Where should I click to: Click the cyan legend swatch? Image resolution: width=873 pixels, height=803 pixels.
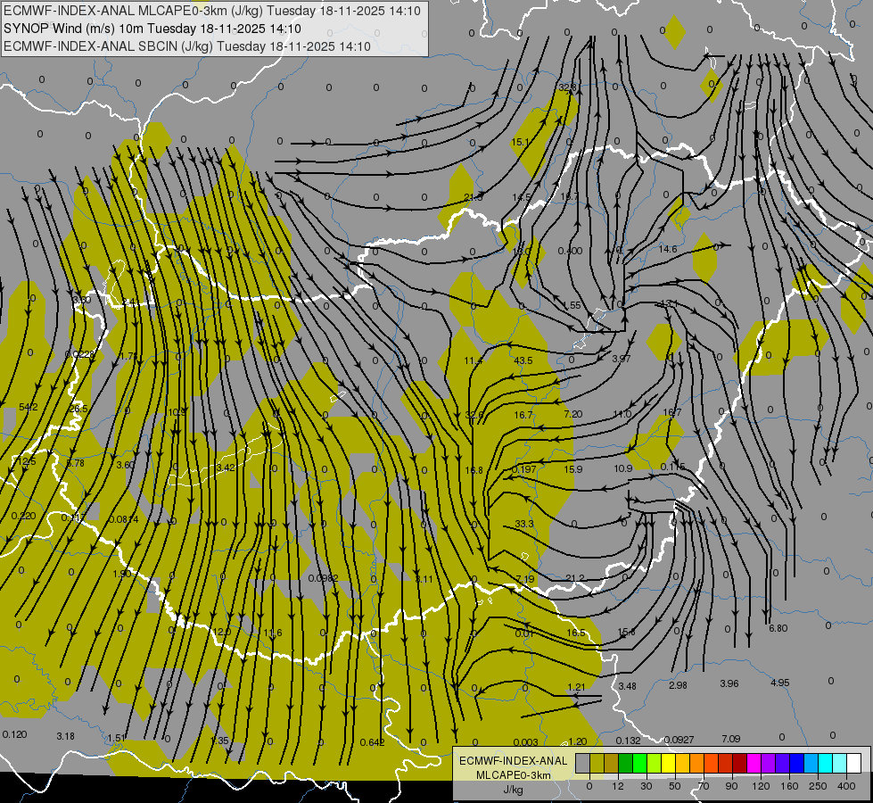[826, 763]
